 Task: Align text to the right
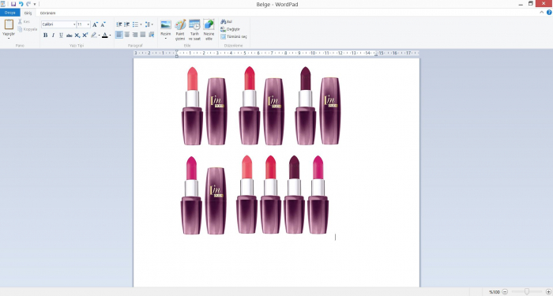pos(135,35)
